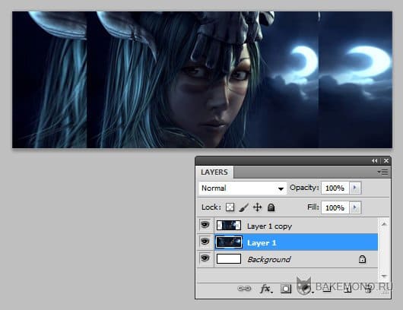Screen dimensions: 403x310
Task: Select the lock image pixels brush icon
Action: tap(243, 207)
